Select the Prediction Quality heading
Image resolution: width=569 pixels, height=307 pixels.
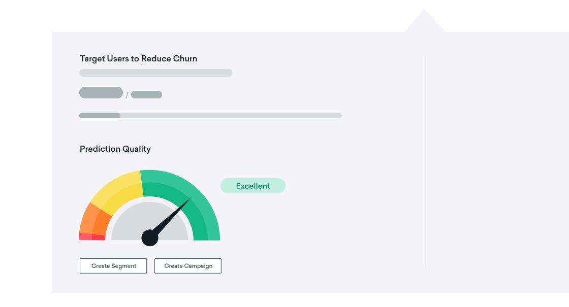pyautogui.click(x=115, y=149)
